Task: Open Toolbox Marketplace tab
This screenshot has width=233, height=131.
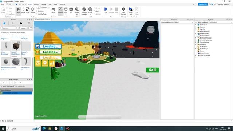Action: (x=4, y=23)
